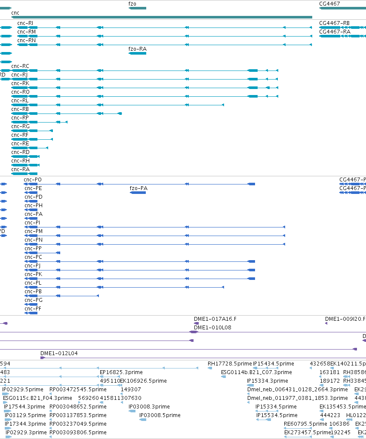Select the cnc-PC protein label
Image resolution: width=366 pixels, height=439 pixels.
click(x=33, y=257)
